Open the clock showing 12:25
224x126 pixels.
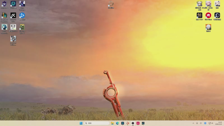(x=219, y=123)
